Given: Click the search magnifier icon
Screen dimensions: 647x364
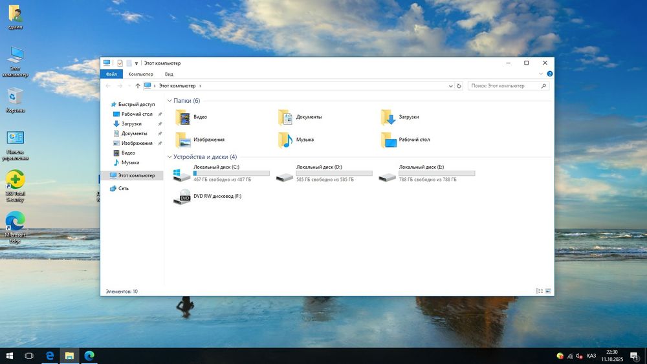Looking at the screenshot, I should pyautogui.click(x=543, y=86).
